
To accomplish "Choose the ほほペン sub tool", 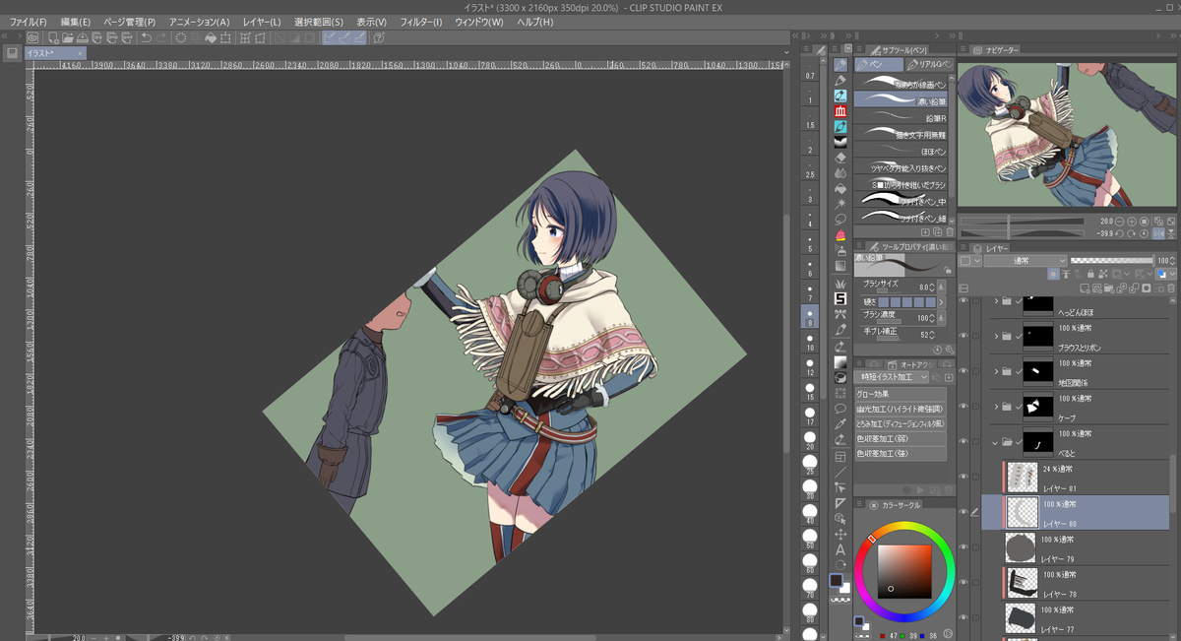I will 901,152.
